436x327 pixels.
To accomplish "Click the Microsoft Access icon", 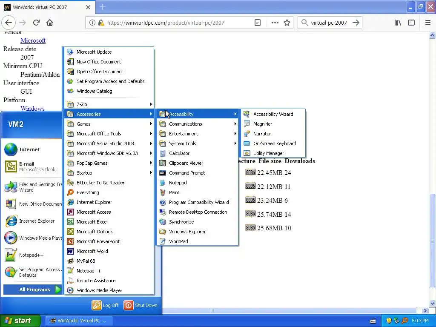I will (x=70, y=212).
